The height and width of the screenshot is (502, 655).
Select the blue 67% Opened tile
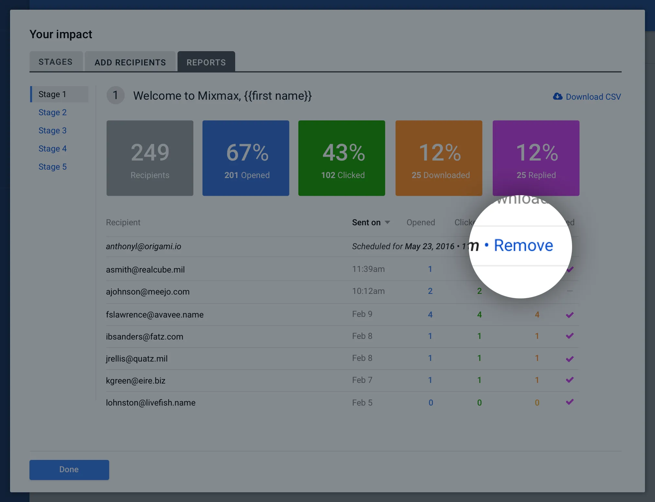[x=246, y=158]
